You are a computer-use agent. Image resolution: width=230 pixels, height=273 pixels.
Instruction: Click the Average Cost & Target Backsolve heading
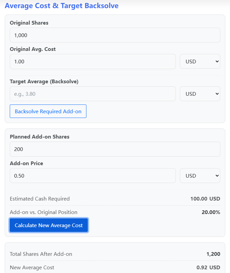click(62, 6)
